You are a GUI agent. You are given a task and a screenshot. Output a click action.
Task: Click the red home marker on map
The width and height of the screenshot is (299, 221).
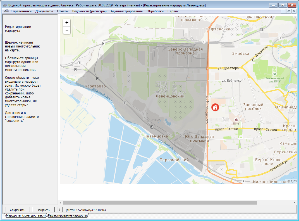tap(215, 107)
